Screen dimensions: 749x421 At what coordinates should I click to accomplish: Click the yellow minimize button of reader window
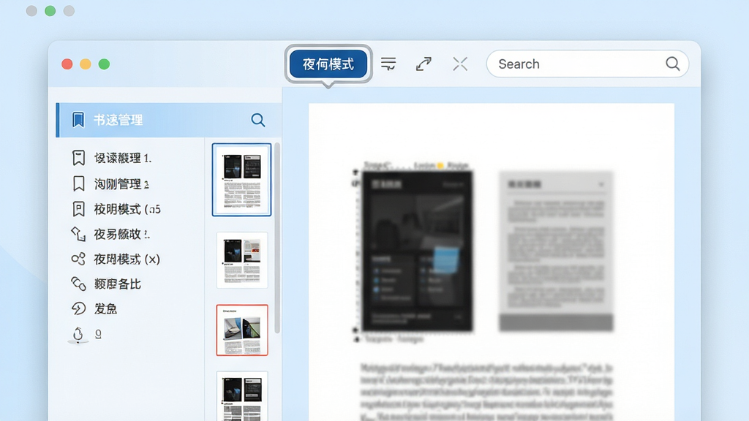click(86, 64)
